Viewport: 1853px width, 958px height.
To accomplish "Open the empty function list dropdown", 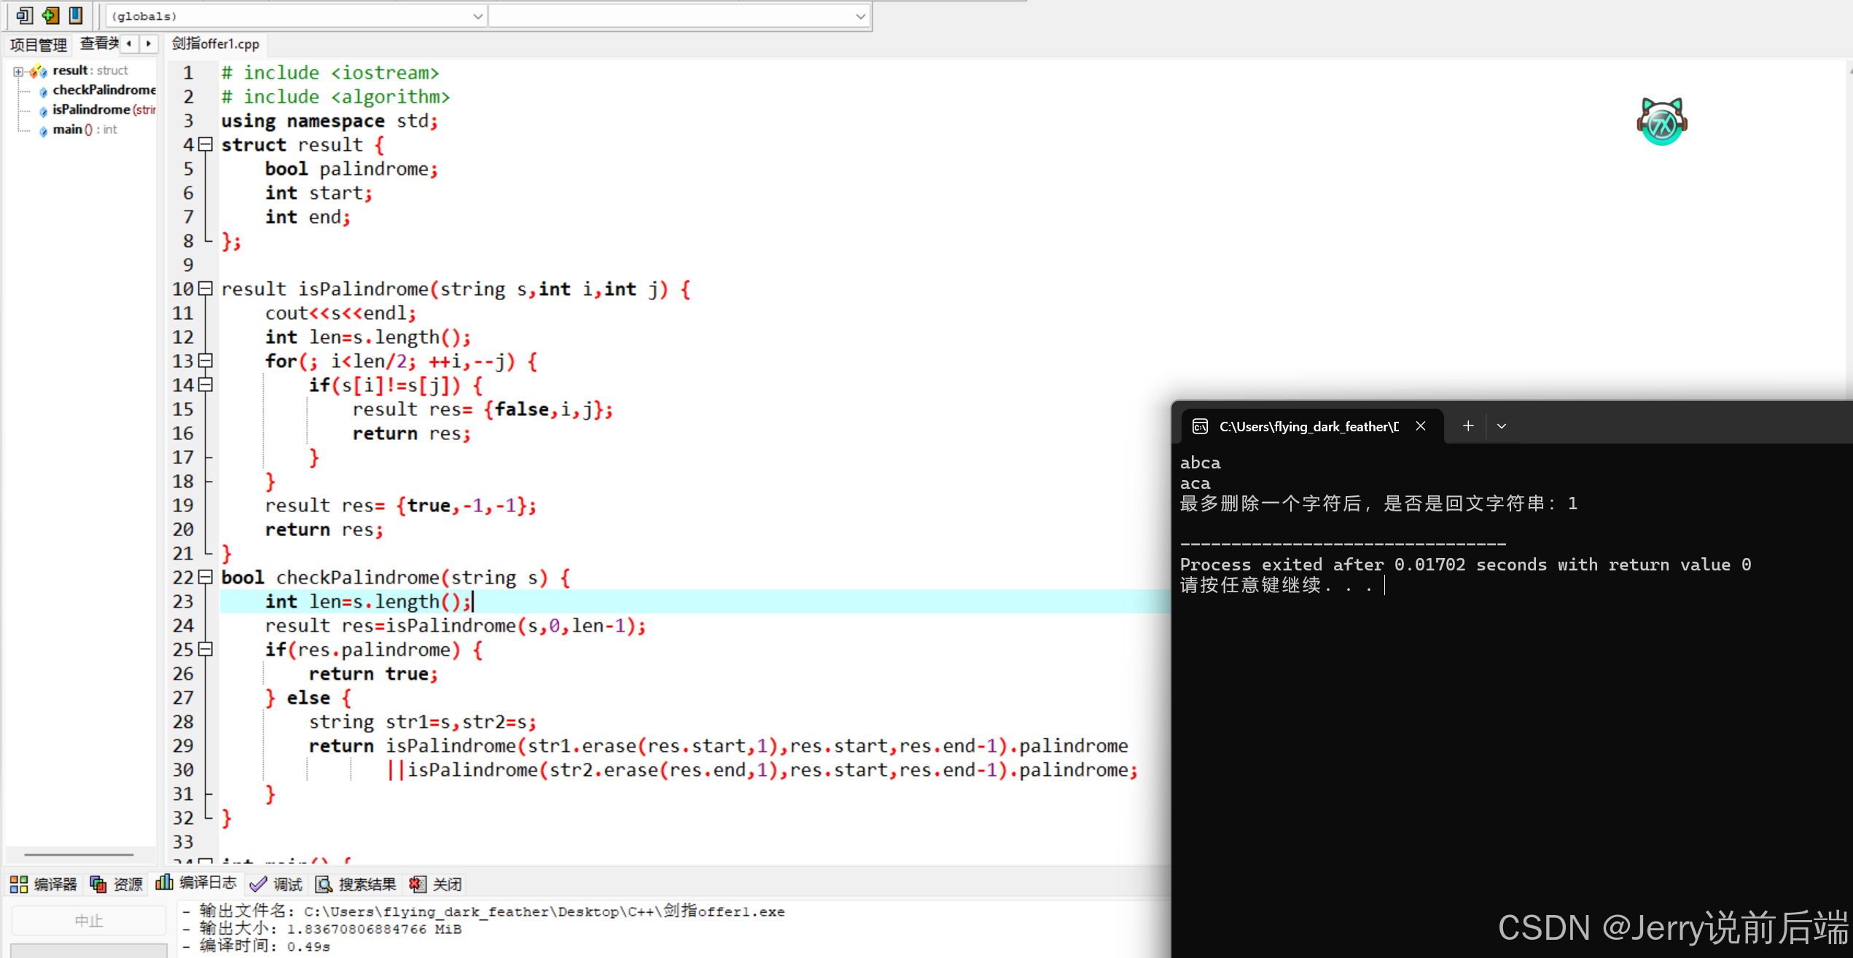I will (x=860, y=16).
